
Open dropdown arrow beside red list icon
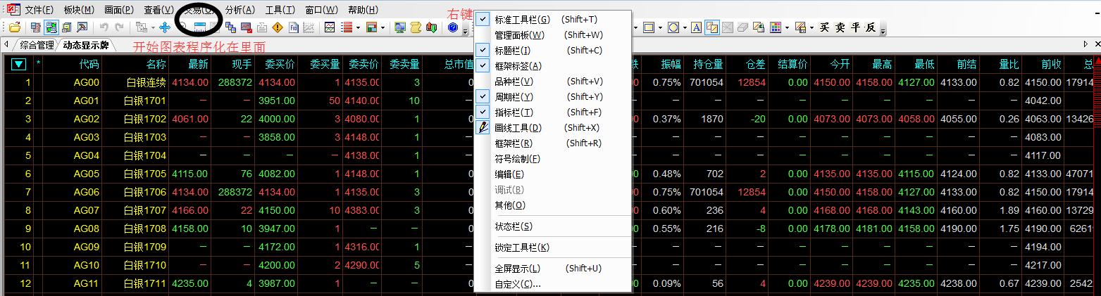(x=359, y=28)
